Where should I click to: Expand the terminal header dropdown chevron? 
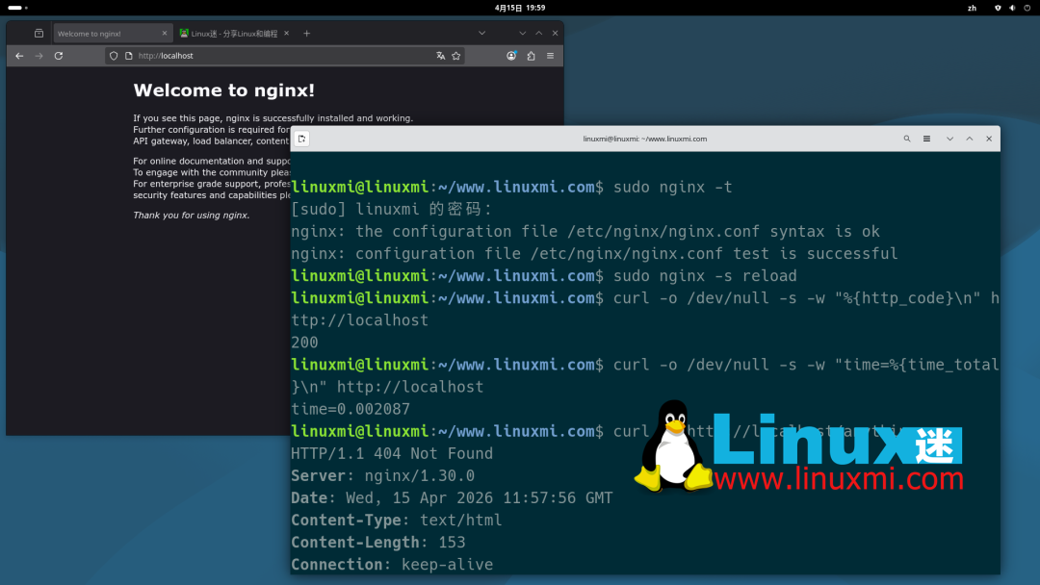(949, 138)
